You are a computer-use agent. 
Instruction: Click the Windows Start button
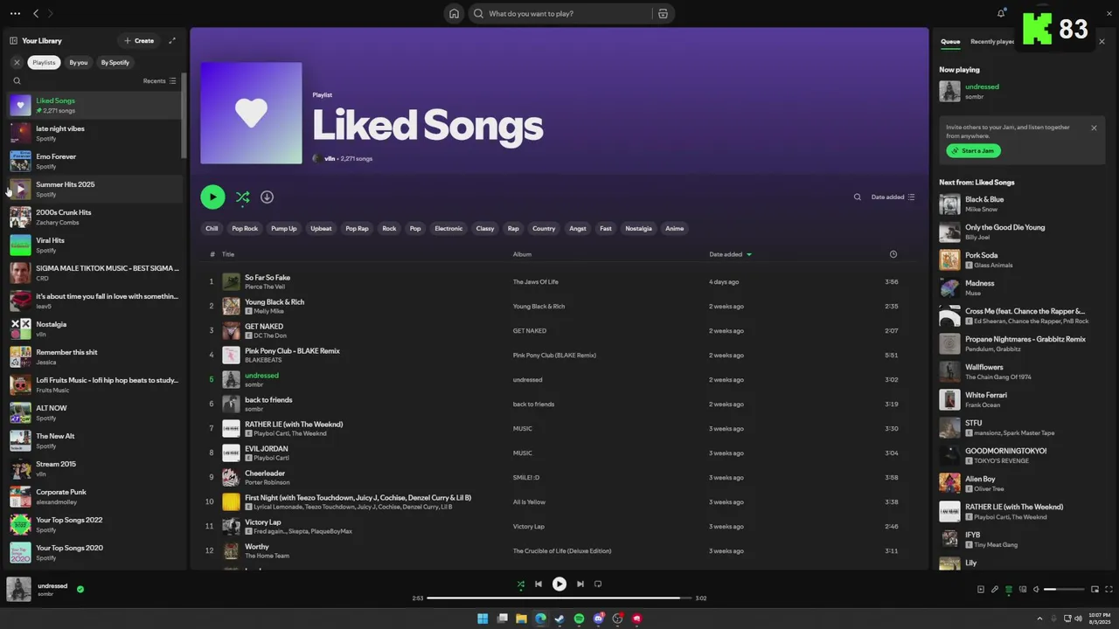[x=483, y=619]
